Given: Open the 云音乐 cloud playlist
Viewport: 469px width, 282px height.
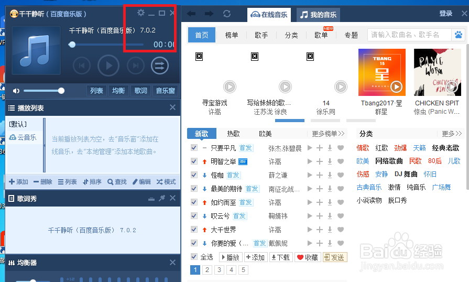Looking at the screenshot, I should 23,137.
